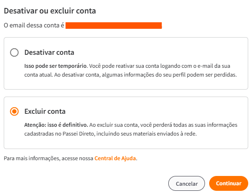Click the "O email dessa conta é" text
The image size is (251, 195).
click(34, 26)
